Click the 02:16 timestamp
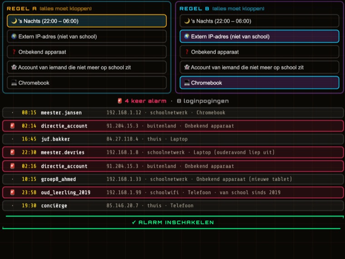 click(29, 166)
